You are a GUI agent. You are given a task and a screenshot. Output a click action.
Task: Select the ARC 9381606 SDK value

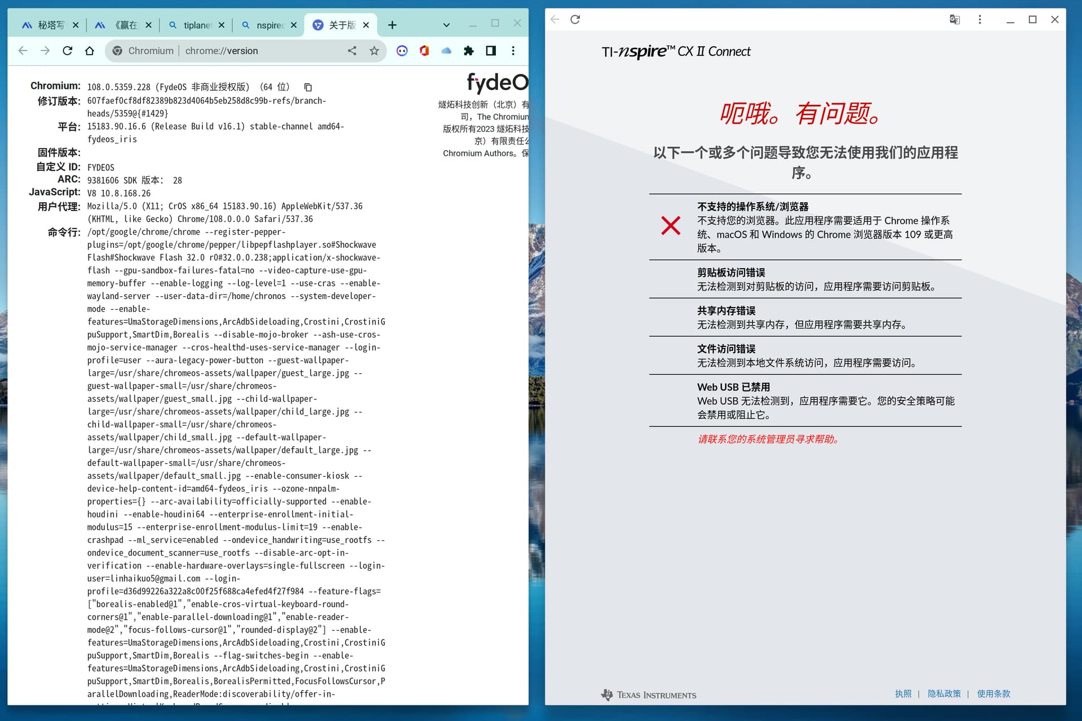[x=135, y=181]
